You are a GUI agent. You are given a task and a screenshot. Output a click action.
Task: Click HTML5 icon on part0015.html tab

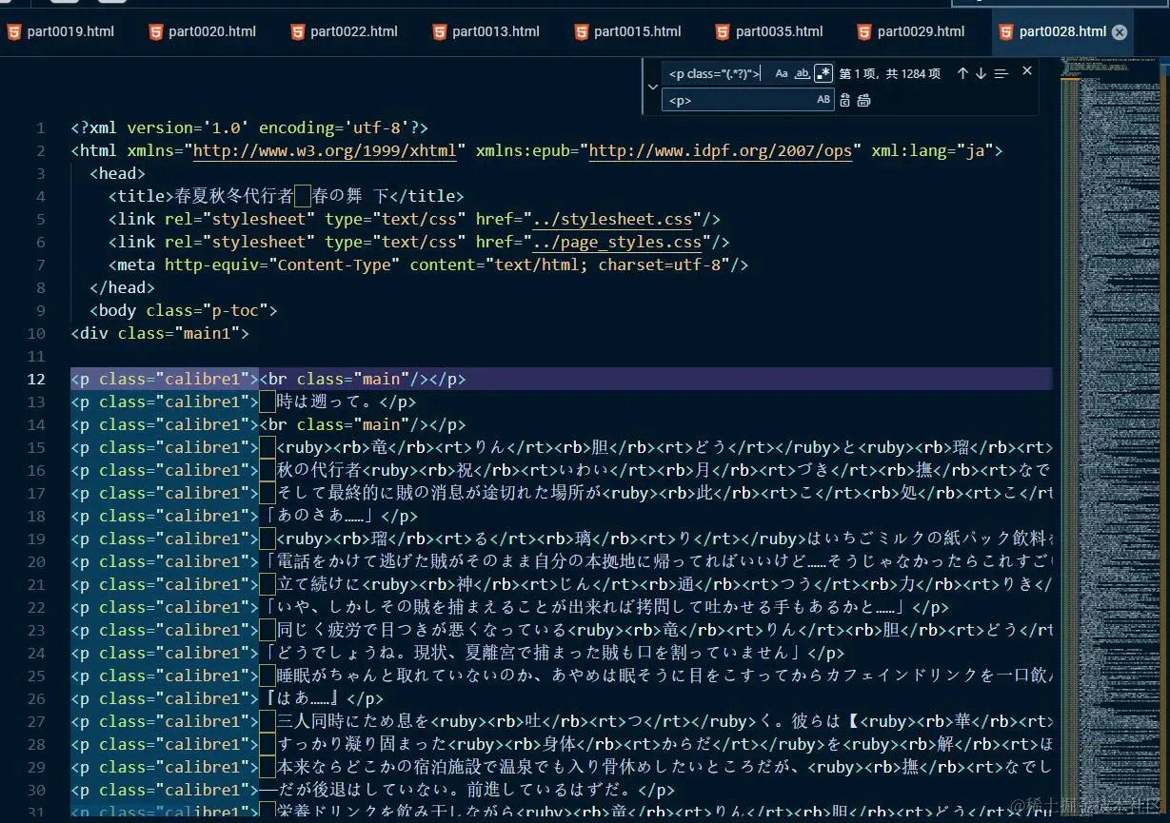[581, 32]
